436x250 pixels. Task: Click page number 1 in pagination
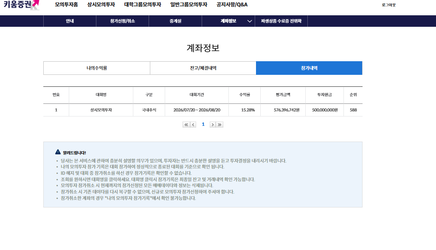203,125
